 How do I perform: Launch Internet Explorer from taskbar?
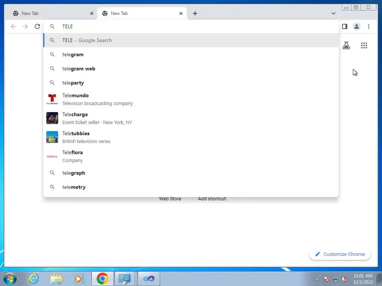(33, 279)
